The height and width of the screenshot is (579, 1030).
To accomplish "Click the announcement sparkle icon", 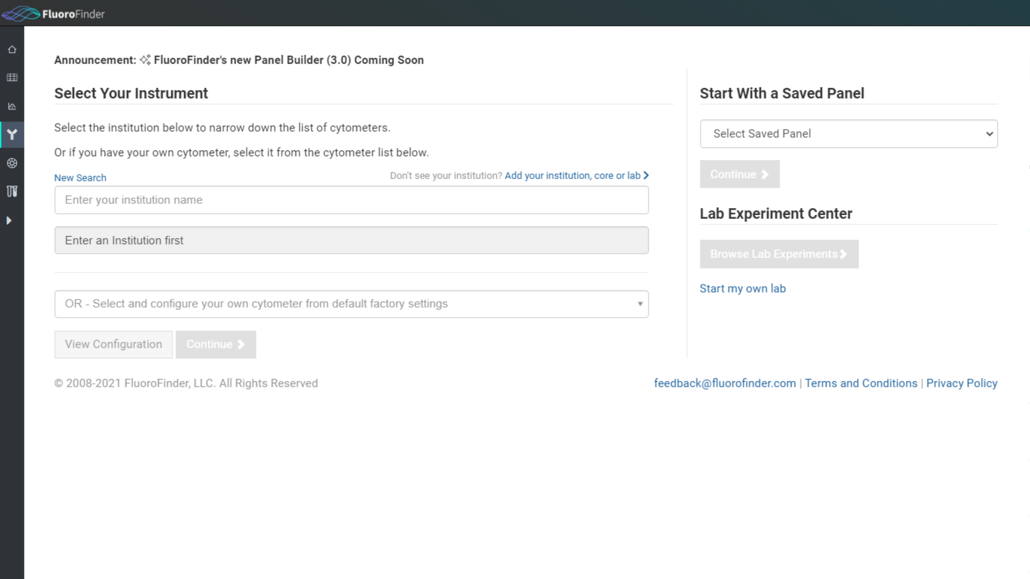I will (145, 60).
